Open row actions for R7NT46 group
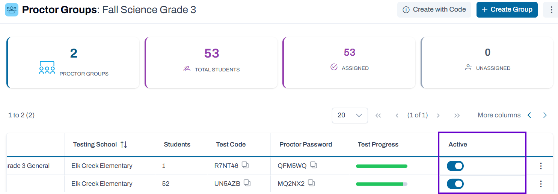The image size is (558, 194). (541, 166)
